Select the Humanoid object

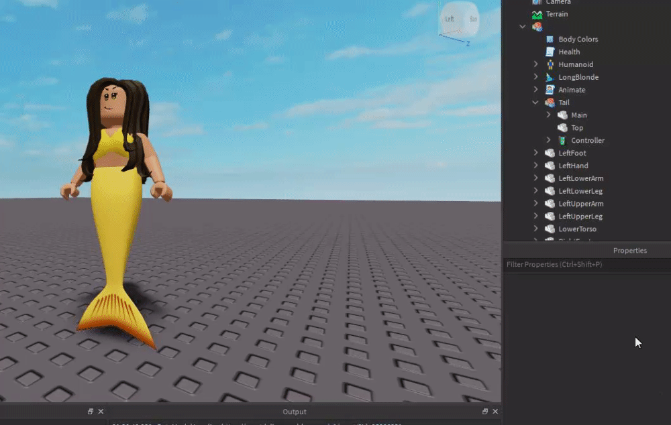point(576,64)
